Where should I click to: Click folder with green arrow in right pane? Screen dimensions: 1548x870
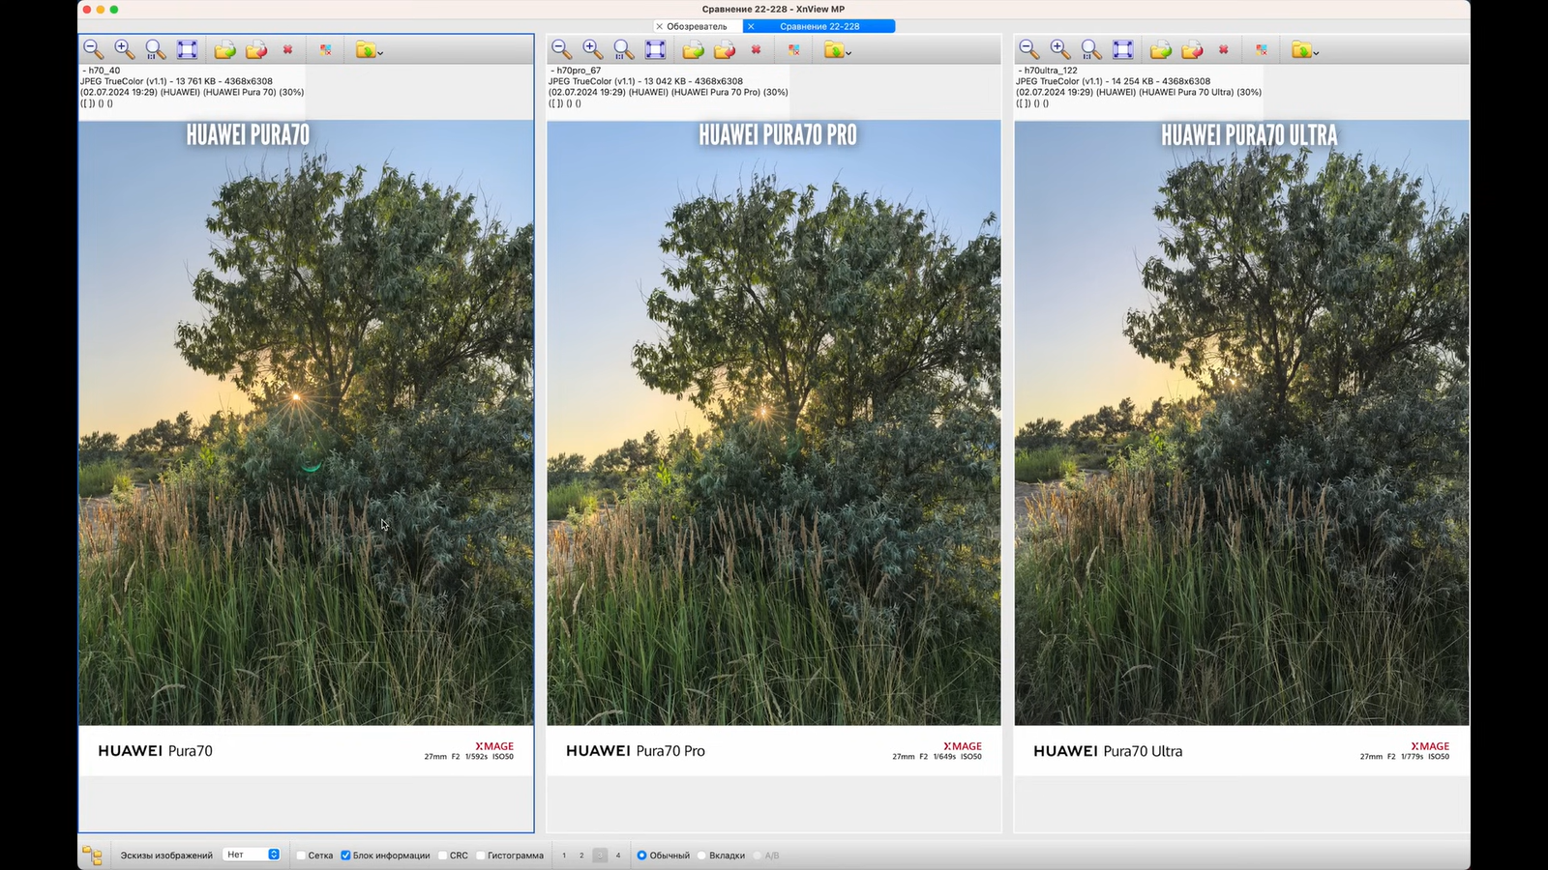point(1161,49)
